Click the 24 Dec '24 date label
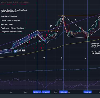Screen dimensions: 100x98 [37, 92]
